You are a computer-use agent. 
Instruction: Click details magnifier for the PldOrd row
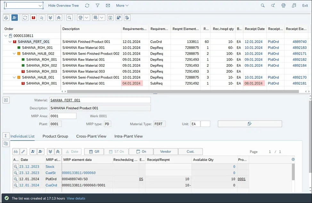point(16,179)
